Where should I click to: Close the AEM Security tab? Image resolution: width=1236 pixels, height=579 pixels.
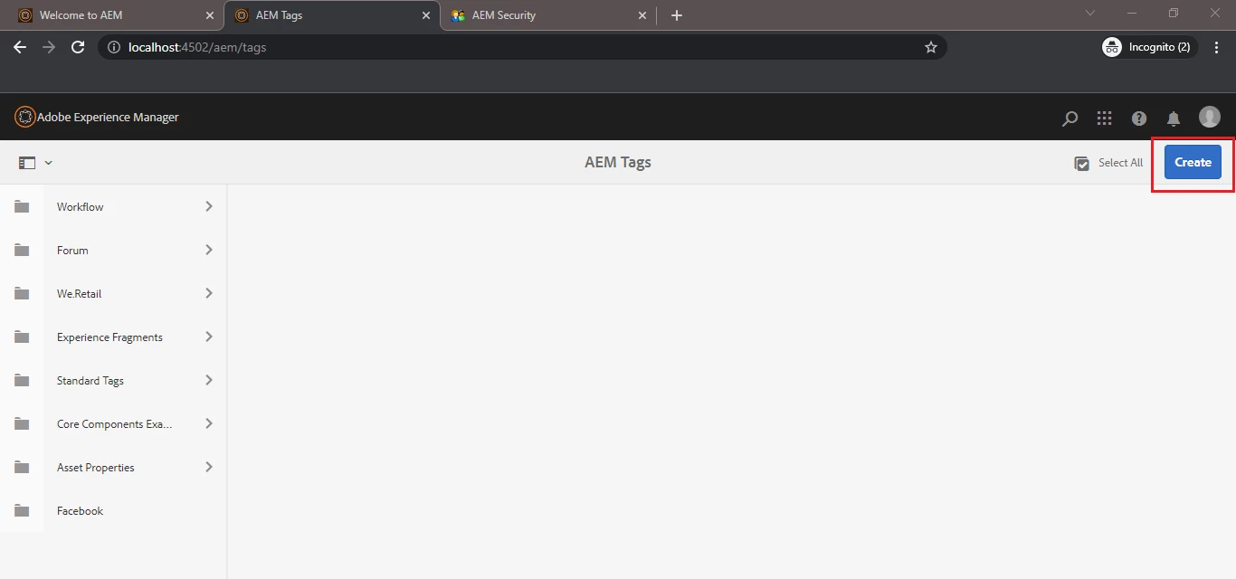(642, 15)
